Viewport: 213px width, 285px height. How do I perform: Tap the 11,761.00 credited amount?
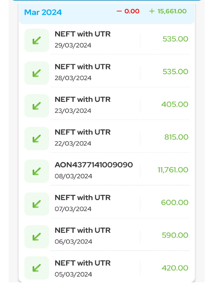tap(173, 170)
